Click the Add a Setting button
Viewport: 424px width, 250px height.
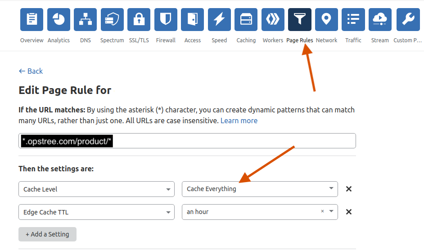tap(47, 234)
